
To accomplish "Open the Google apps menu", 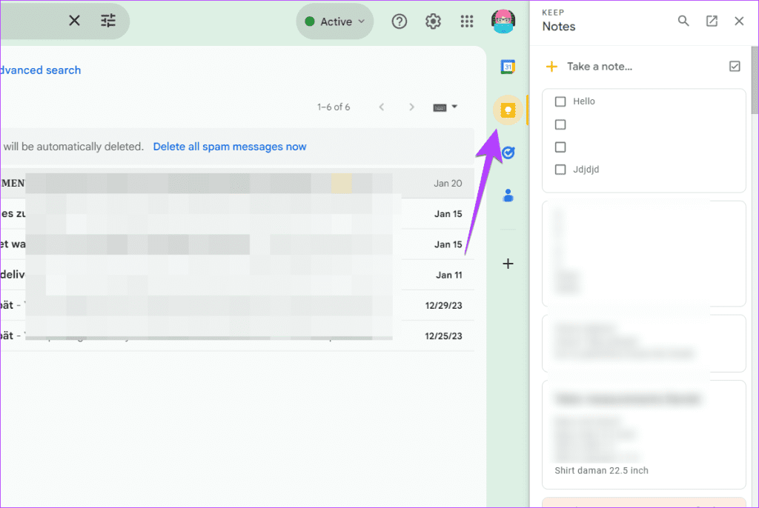I will 467,21.
